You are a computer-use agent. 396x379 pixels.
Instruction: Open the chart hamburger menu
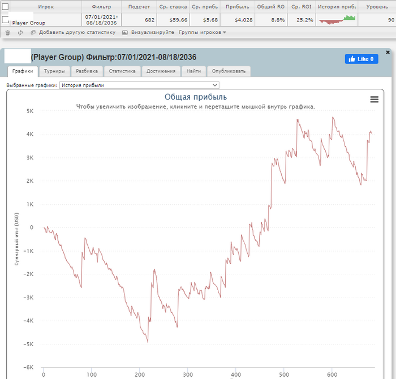click(375, 99)
